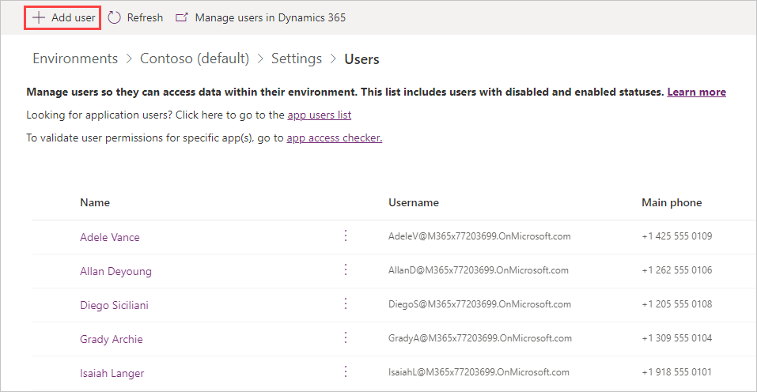The width and height of the screenshot is (757, 392).
Task: Click the Refresh label in toolbar
Action: [x=145, y=18]
